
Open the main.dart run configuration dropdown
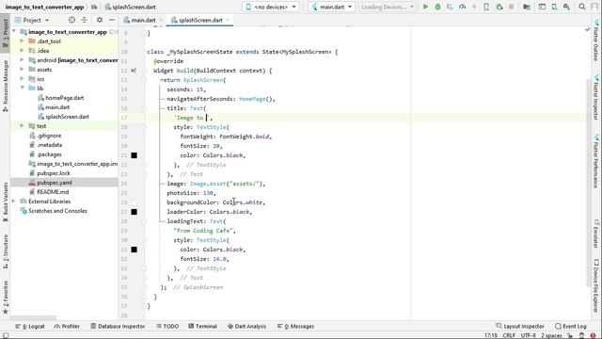coord(331,7)
